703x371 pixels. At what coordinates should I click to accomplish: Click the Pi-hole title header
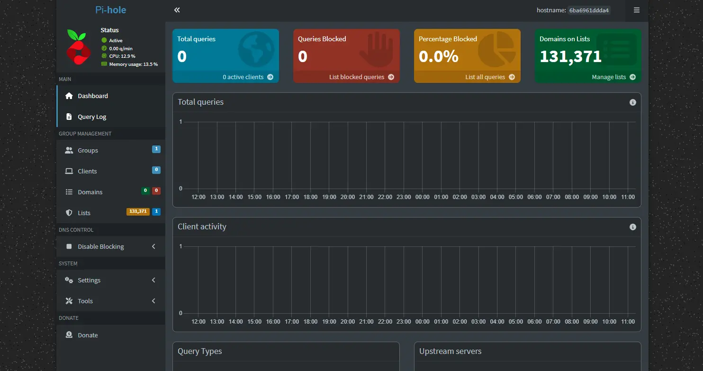pyautogui.click(x=110, y=10)
